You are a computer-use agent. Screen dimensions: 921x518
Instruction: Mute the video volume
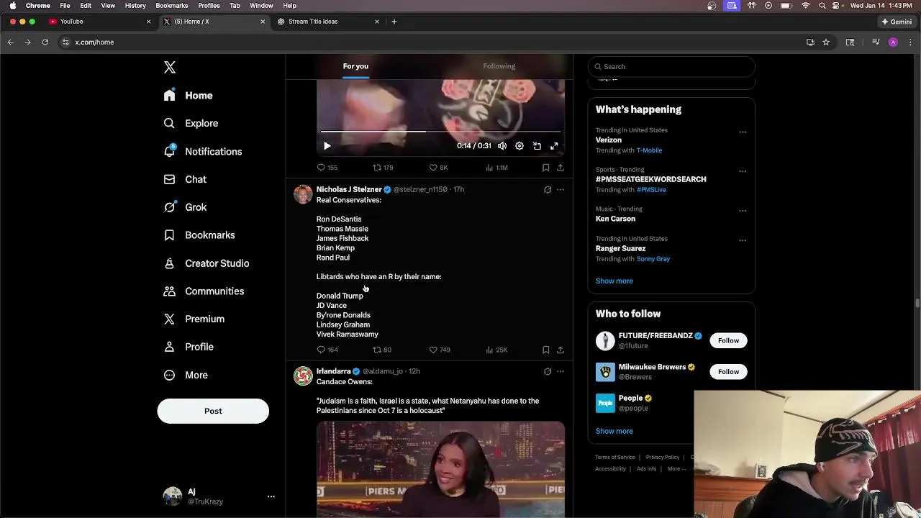click(x=502, y=146)
